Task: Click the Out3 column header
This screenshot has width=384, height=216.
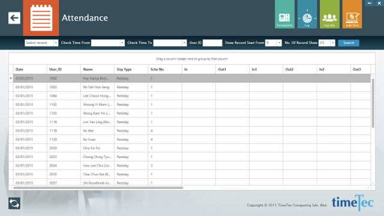Action: 361,70
